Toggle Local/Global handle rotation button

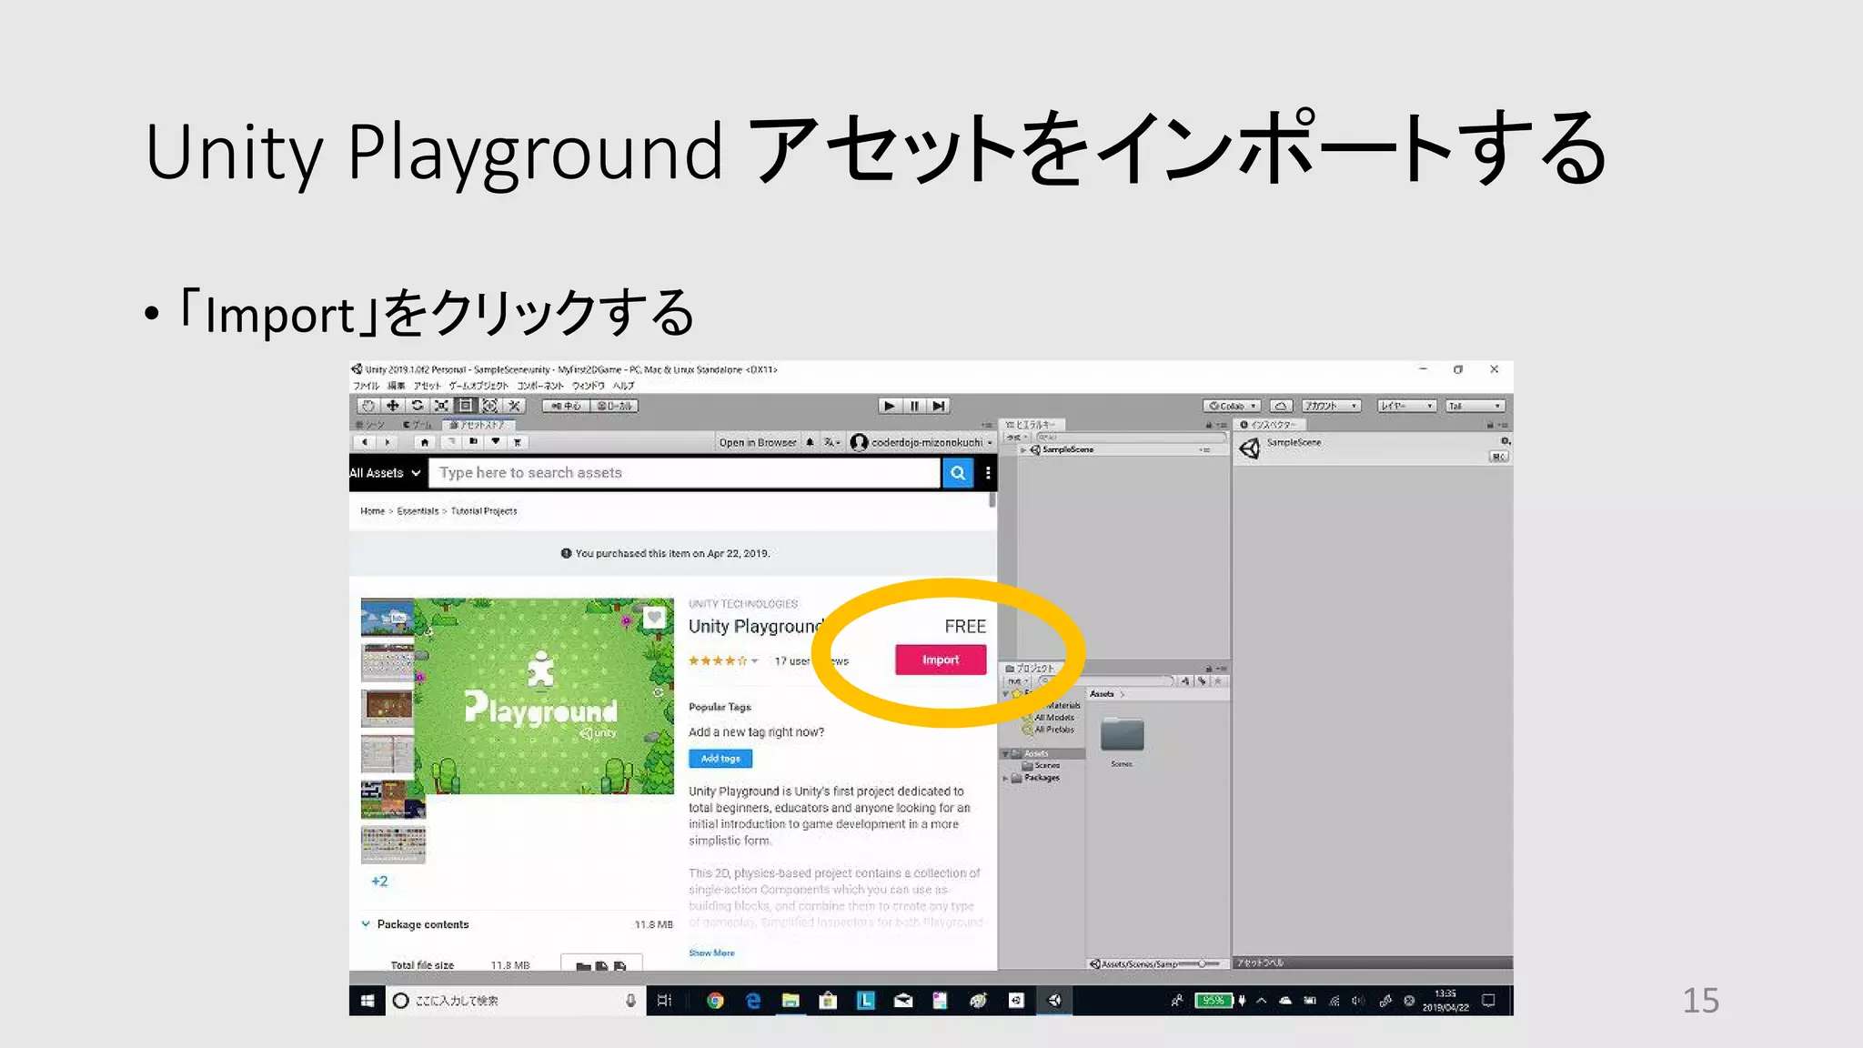click(615, 406)
